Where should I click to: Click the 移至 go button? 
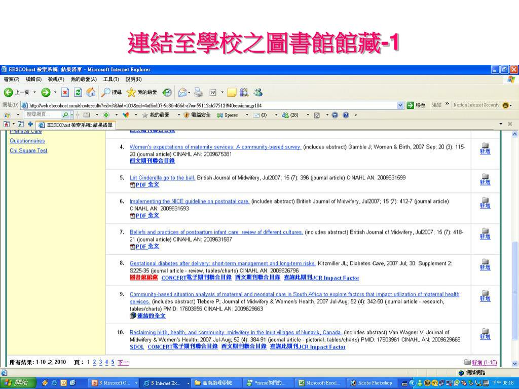click(416, 105)
